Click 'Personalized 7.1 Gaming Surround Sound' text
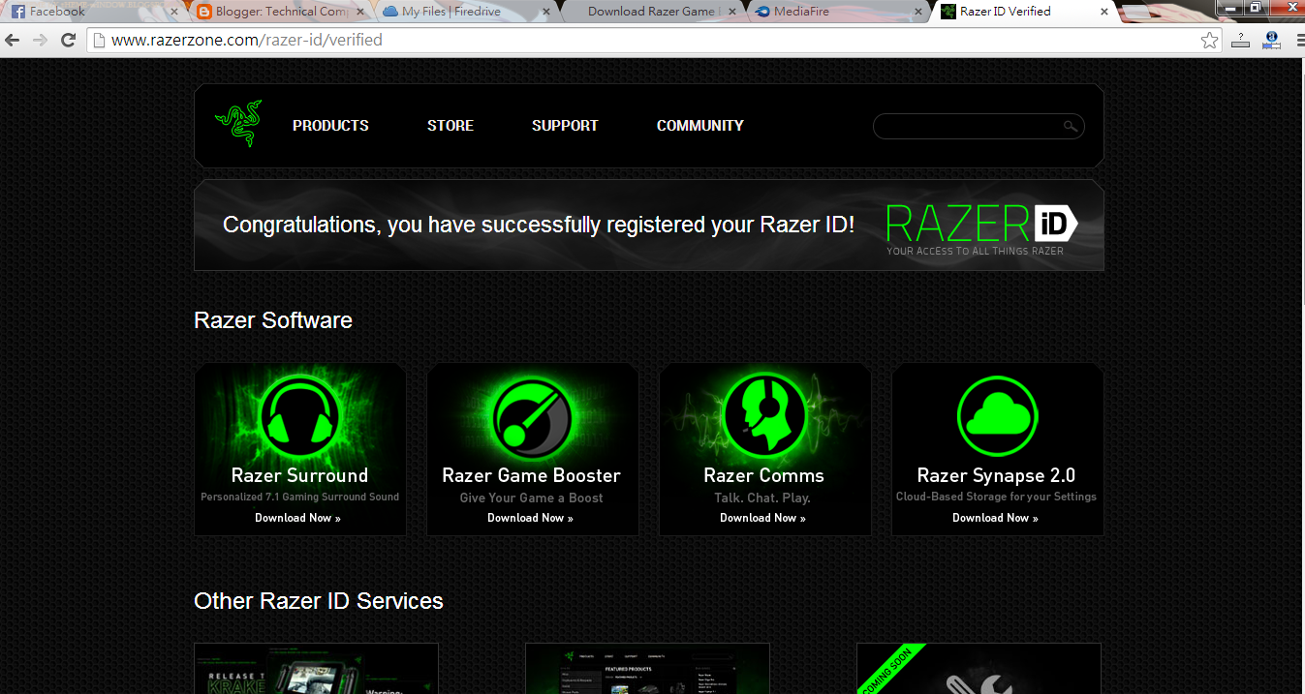Viewport: 1305px width, 694px height. point(299,497)
